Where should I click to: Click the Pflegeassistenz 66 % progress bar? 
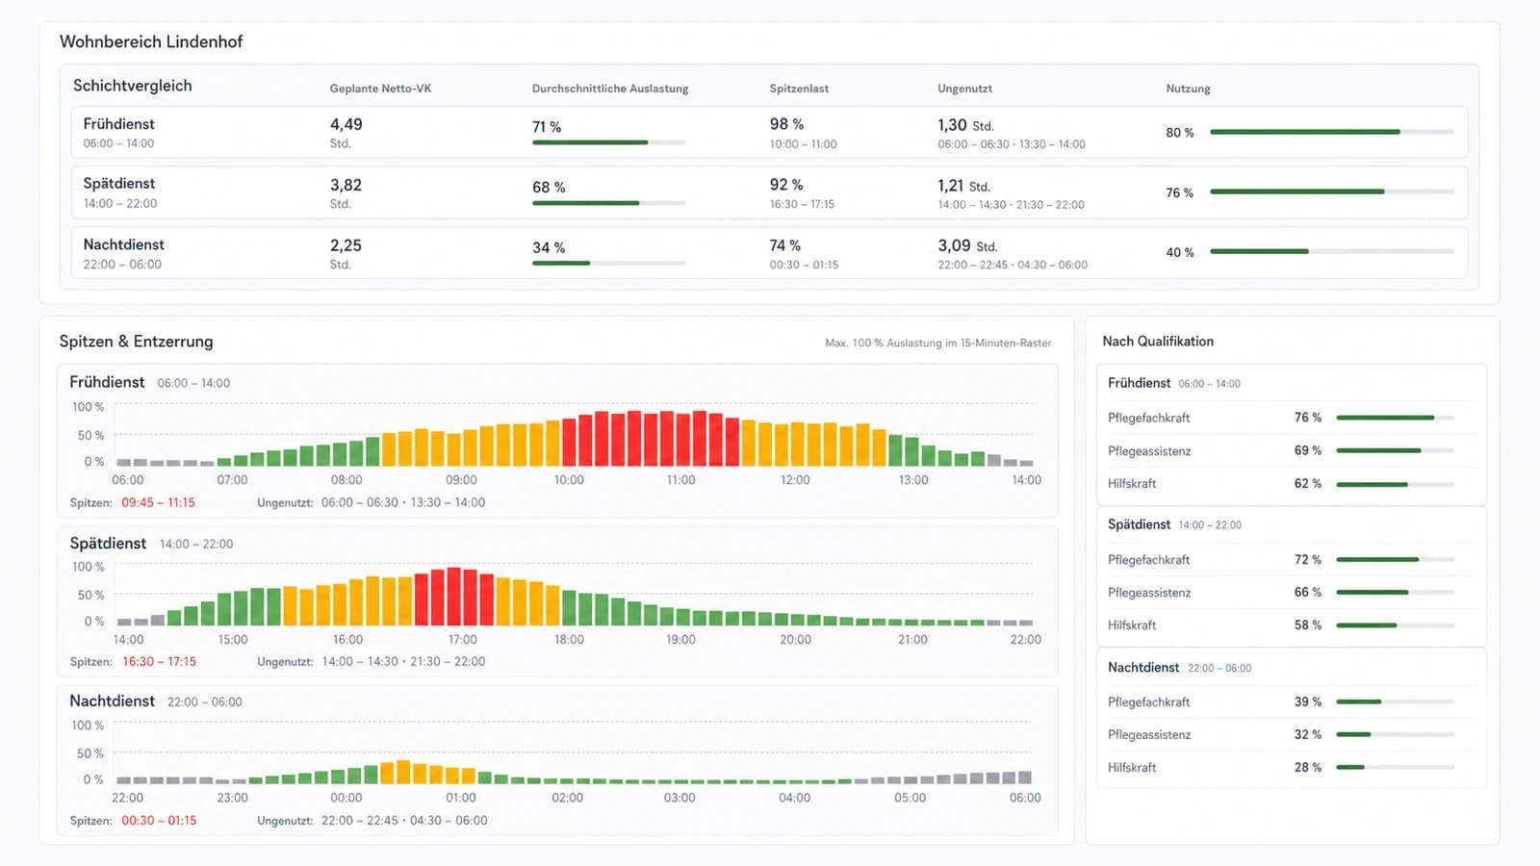[x=1396, y=592]
